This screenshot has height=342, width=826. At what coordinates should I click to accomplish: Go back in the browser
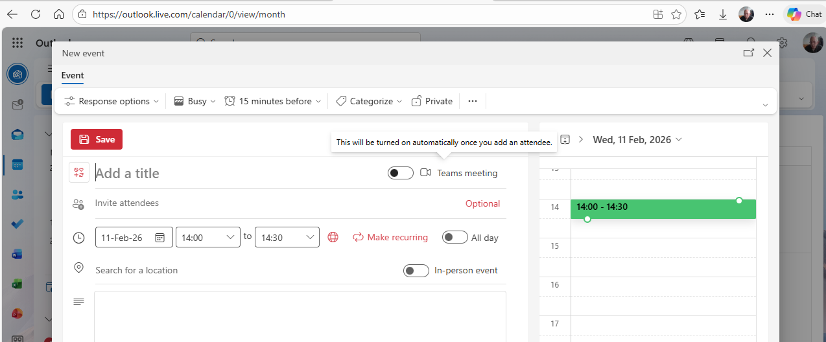point(12,14)
